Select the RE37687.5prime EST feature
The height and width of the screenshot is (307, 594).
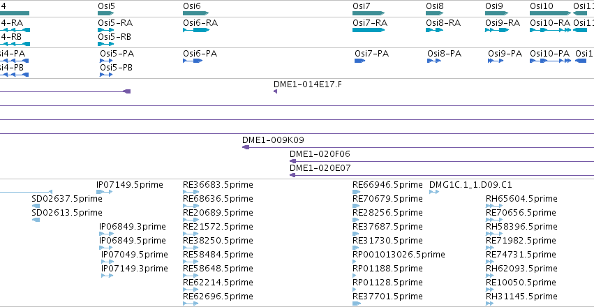(x=356, y=234)
